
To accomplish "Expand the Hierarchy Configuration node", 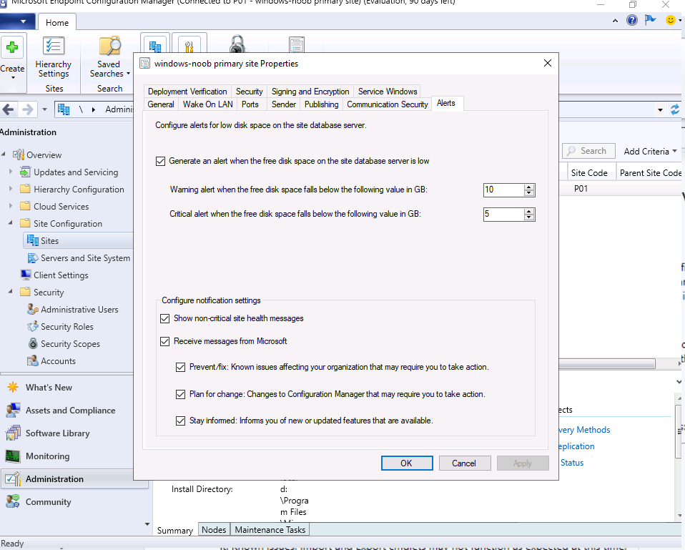I will (x=11, y=189).
